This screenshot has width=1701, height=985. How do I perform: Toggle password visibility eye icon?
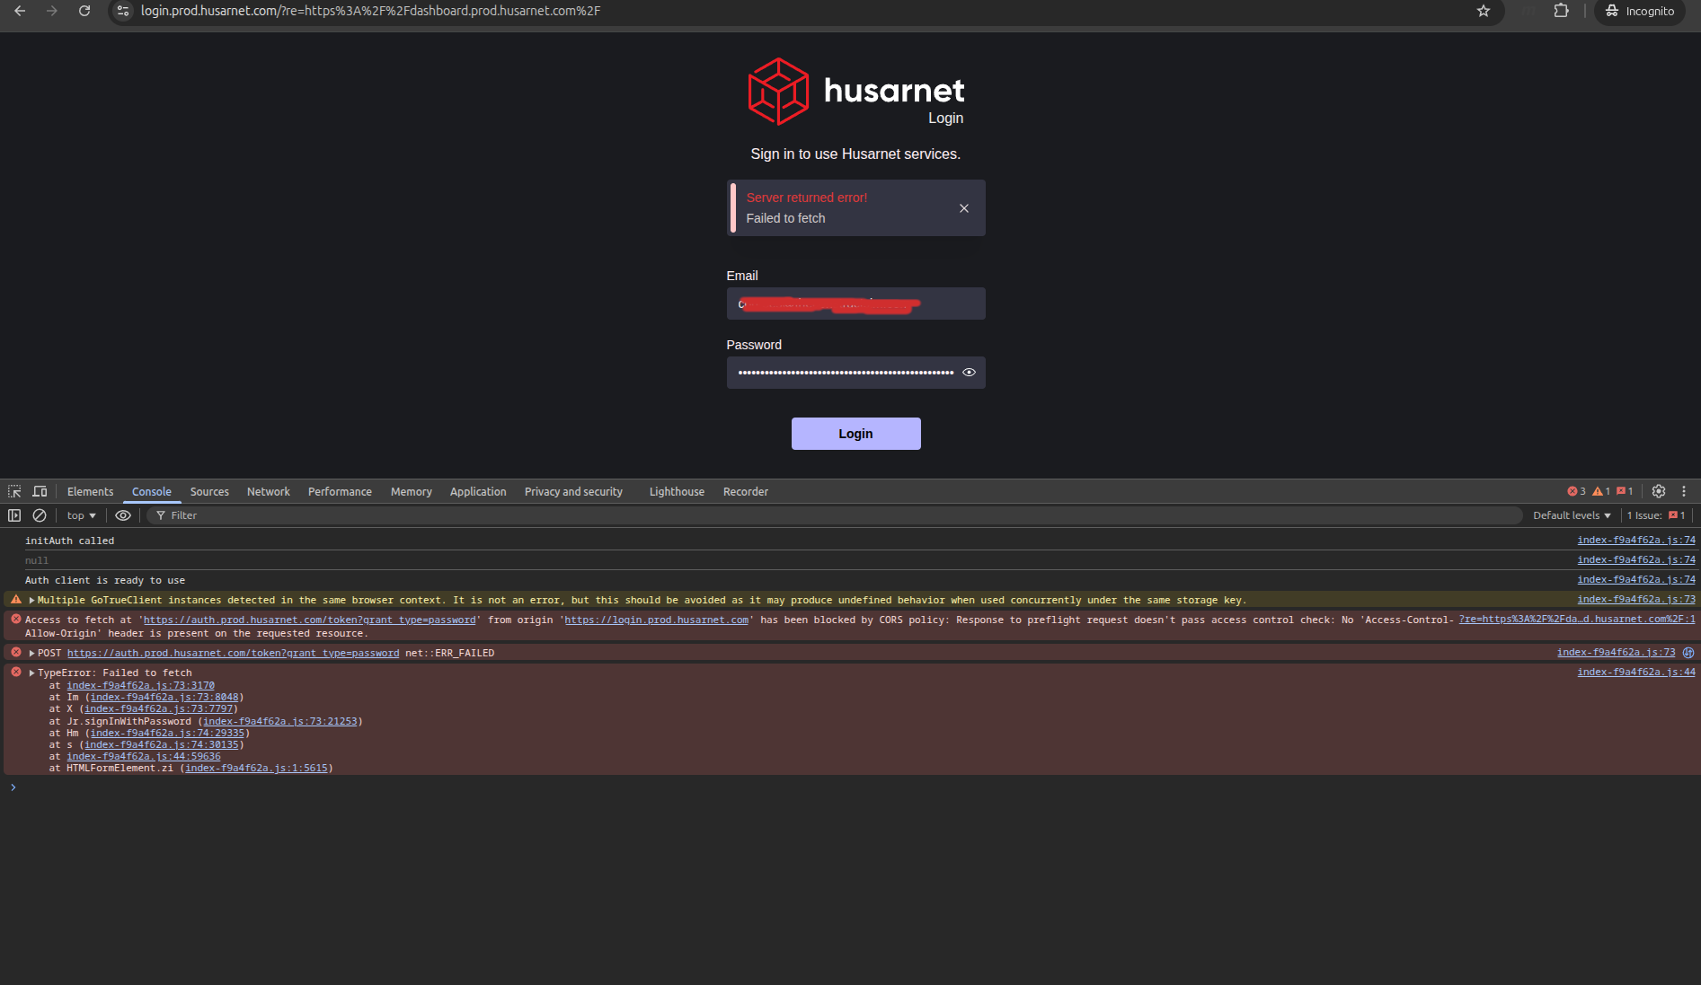[x=969, y=373]
